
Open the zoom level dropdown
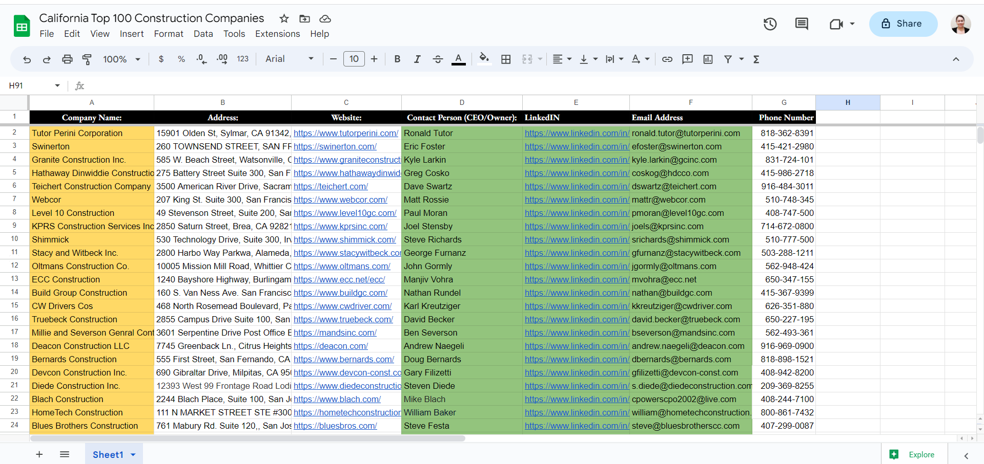[x=121, y=59]
